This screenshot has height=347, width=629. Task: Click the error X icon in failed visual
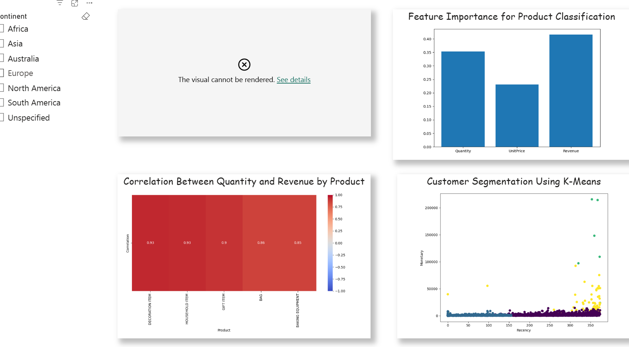244,64
